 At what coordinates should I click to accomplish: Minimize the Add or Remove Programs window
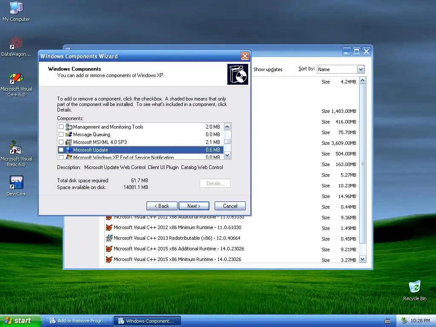coord(347,52)
